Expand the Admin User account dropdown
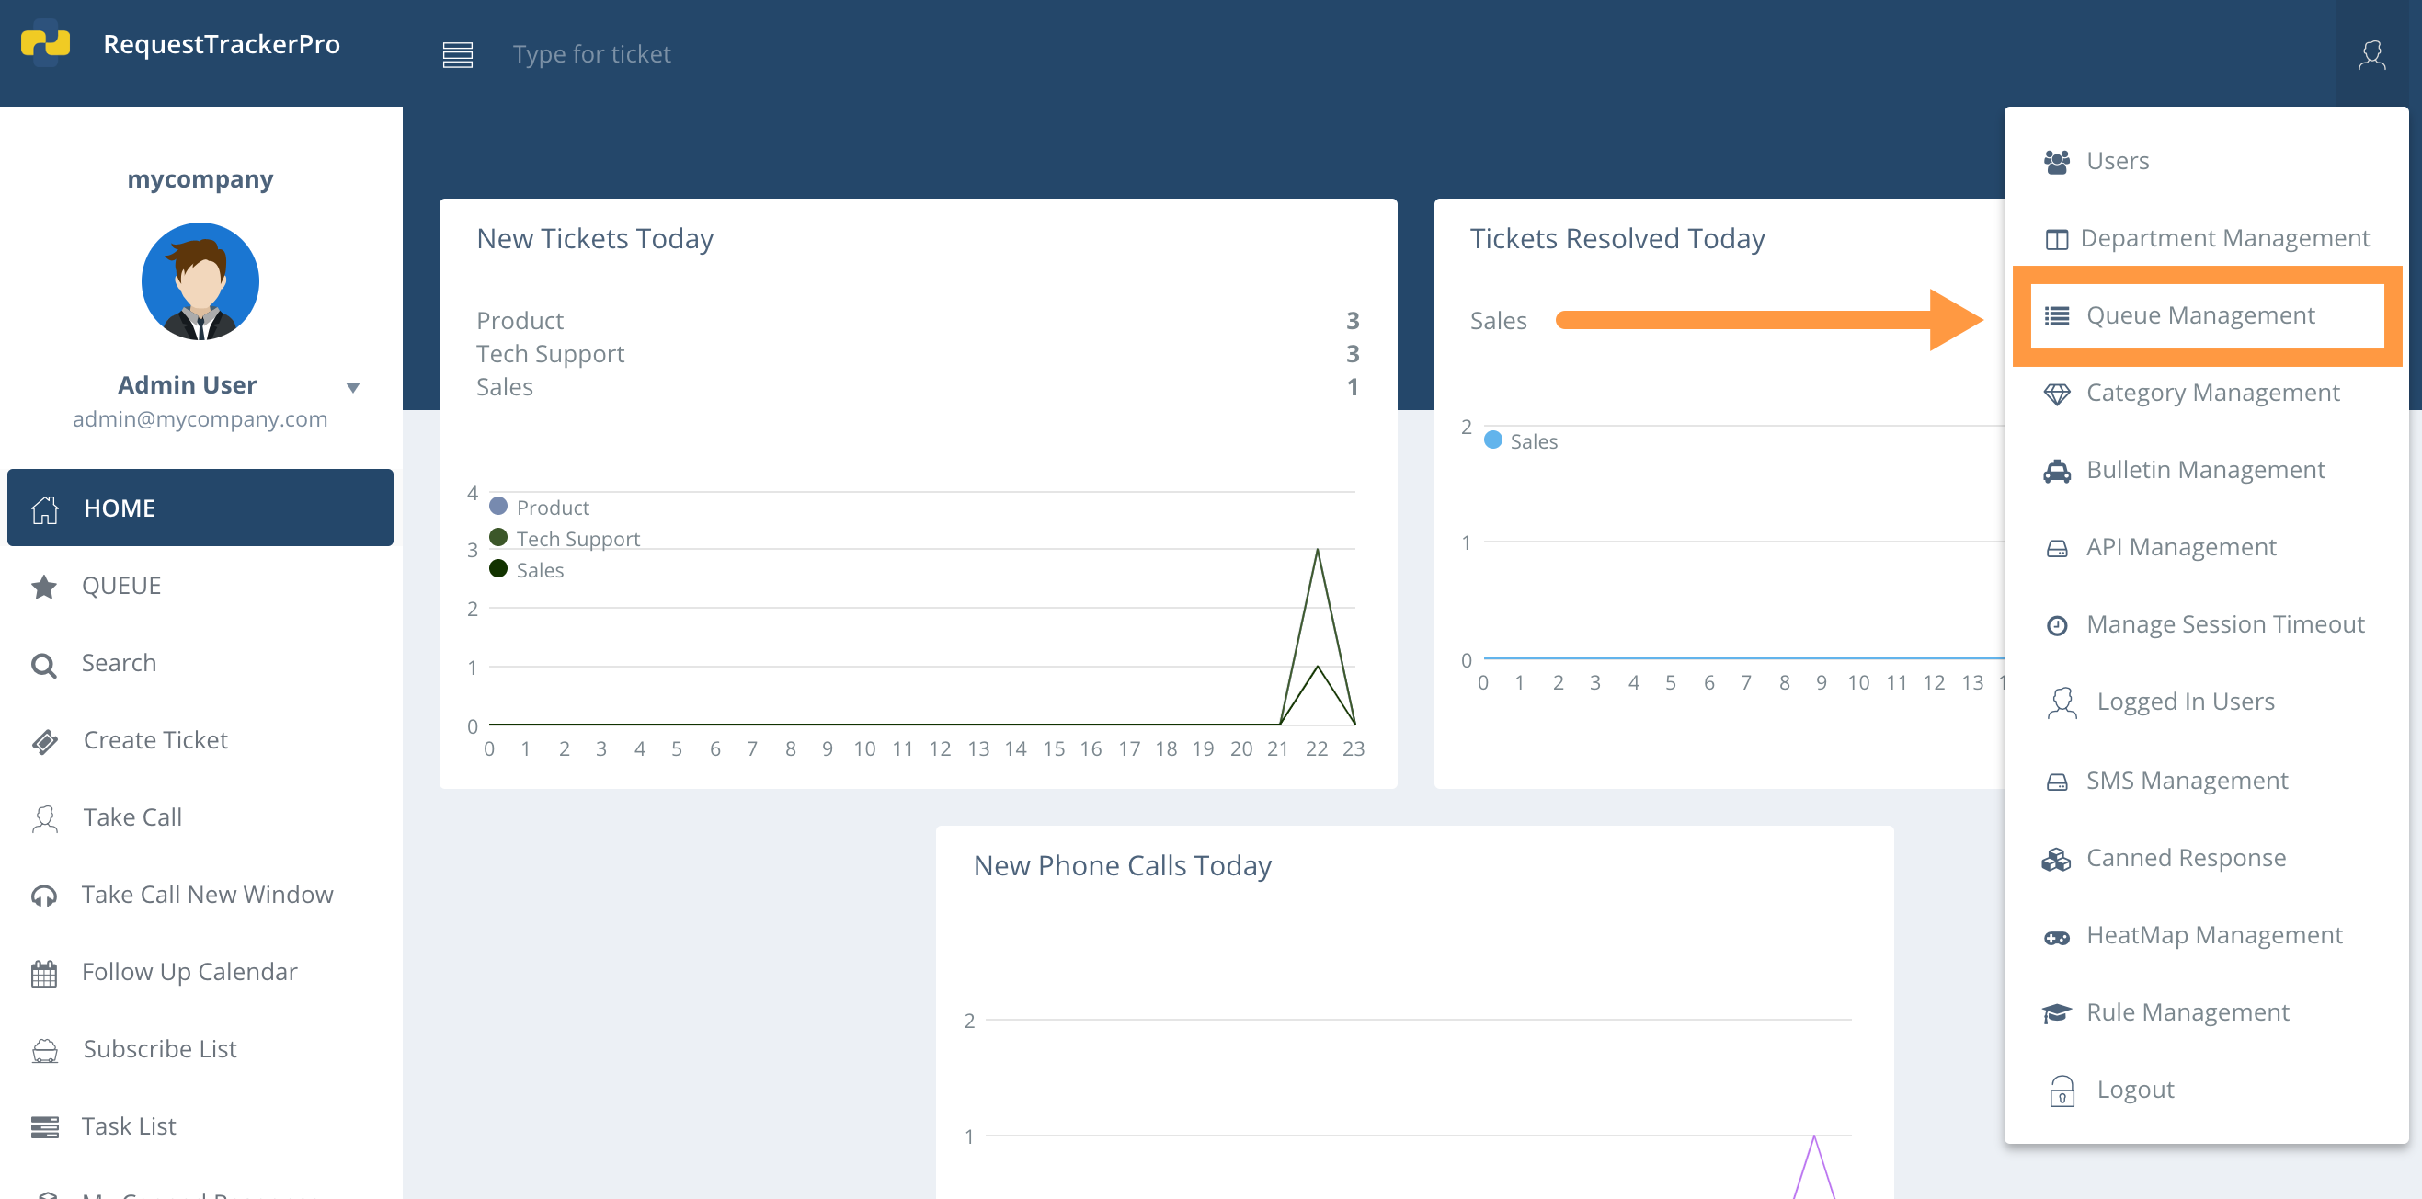This screenshot has height=1199, width=2422. click(354, 386)
